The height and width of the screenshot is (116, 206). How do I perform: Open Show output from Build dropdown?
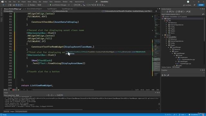pos(32,95)
